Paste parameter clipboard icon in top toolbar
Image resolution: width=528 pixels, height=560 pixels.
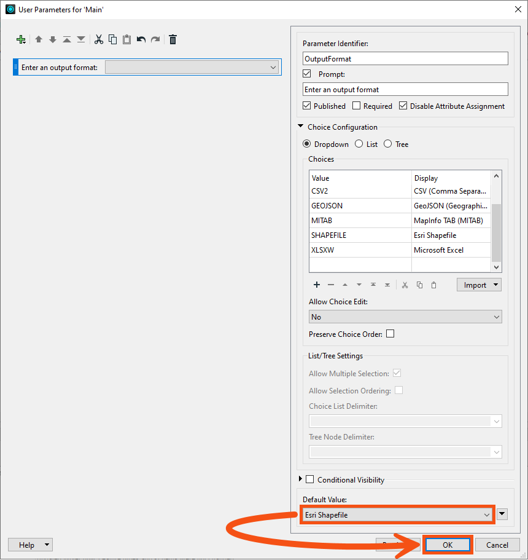(x=126, y=39)
